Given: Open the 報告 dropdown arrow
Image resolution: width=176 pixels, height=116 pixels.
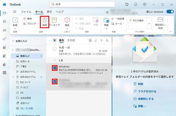Looking at the screenshot, I should [67, 28].
